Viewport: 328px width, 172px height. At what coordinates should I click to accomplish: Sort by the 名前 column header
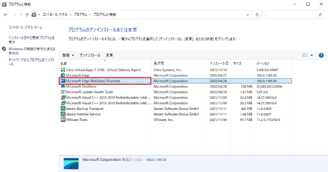pyautogui.click(x=105, y=63)
